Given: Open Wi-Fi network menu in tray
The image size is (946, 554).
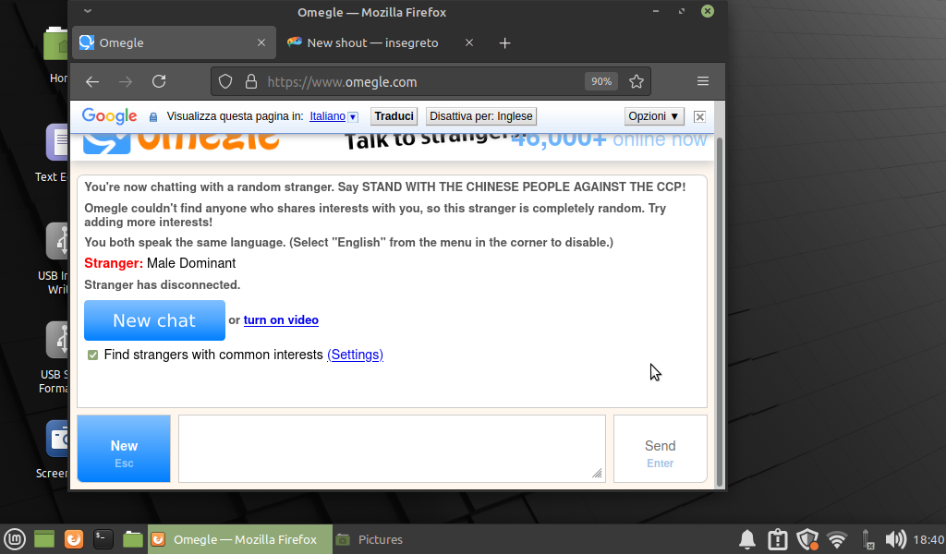Looking at the screenshot, I should point(837,539).
